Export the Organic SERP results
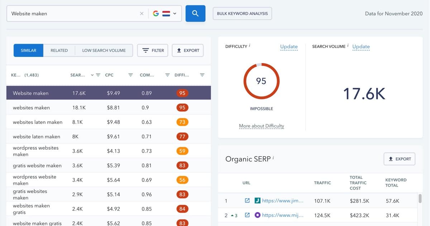Viewport: 430px width, 226px height. pyautogui.click(x=400, y=159)
